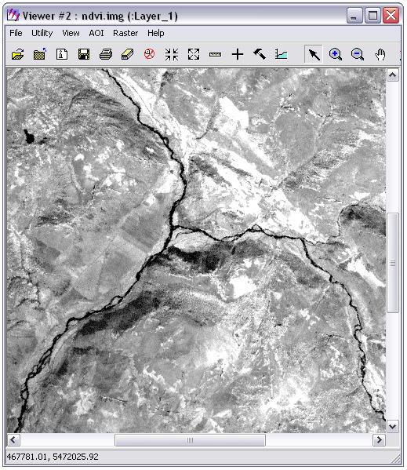Screen dimensions: 407x470
Task: Choose the zoom out magnifier tool
Action: 358,55
